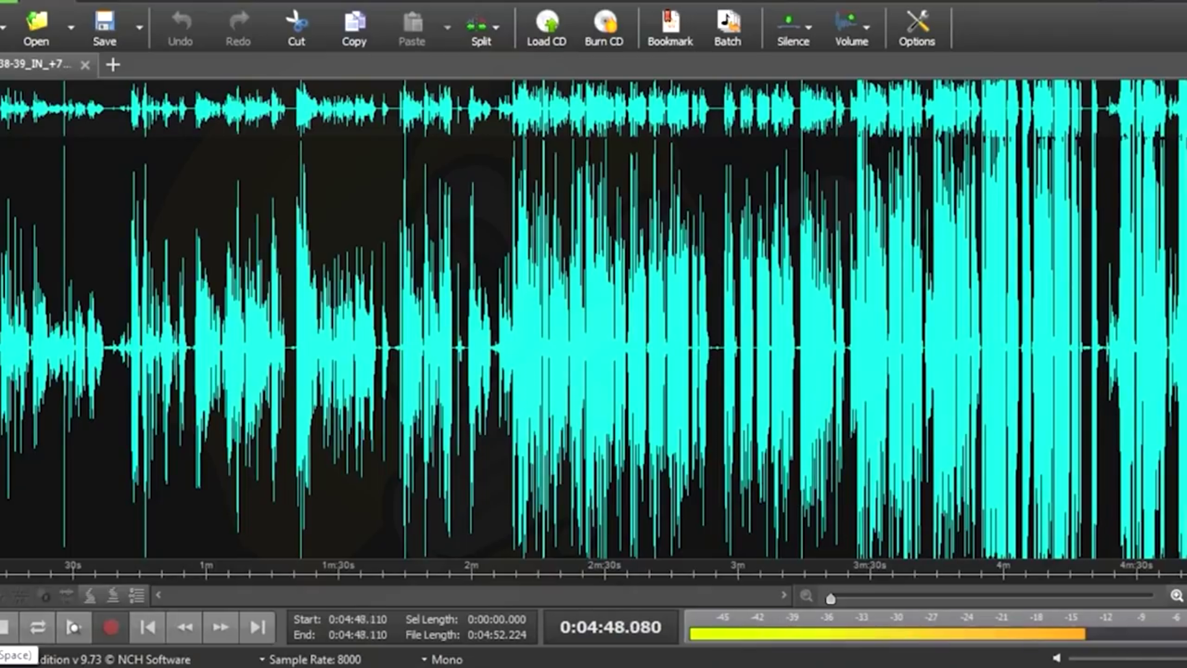The height and width of the screenshot is (668, 1187).
Task: Expand the Split dropdown arrow
Action: 496,27
